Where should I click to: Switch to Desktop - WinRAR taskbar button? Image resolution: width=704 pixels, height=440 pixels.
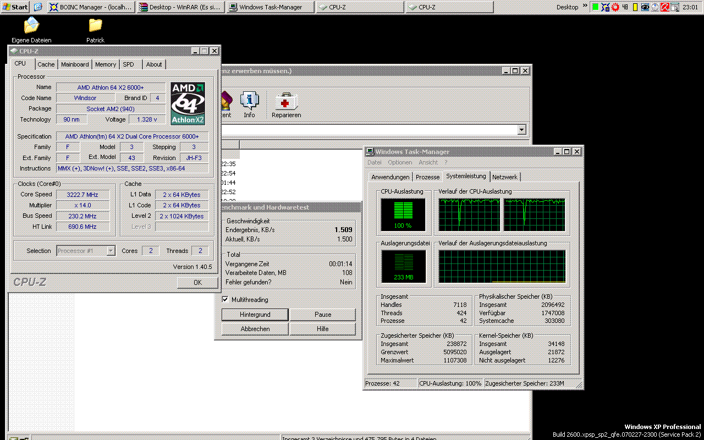(180, 7)
